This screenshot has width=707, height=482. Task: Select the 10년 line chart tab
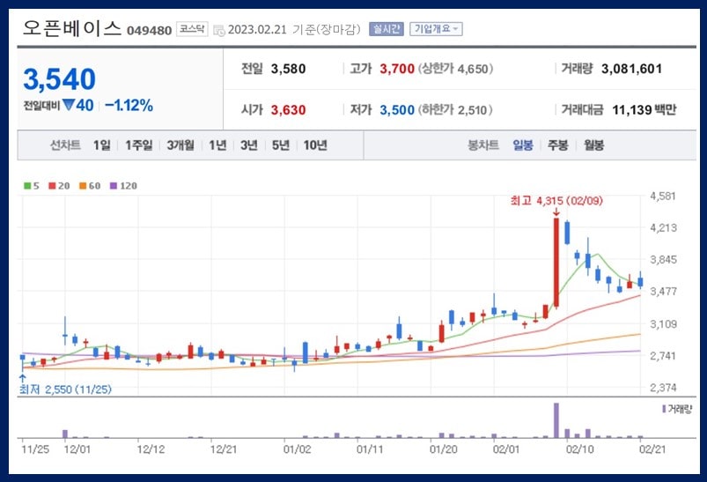coord(315,145)
